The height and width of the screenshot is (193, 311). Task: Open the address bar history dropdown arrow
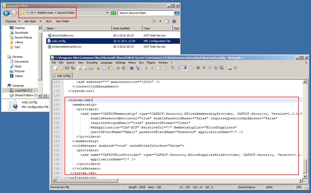click(x=107, y=13)
